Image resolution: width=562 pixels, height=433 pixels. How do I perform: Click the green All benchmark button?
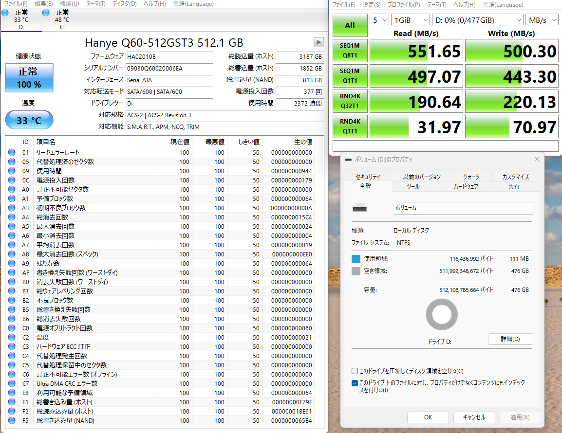(350, 25)
